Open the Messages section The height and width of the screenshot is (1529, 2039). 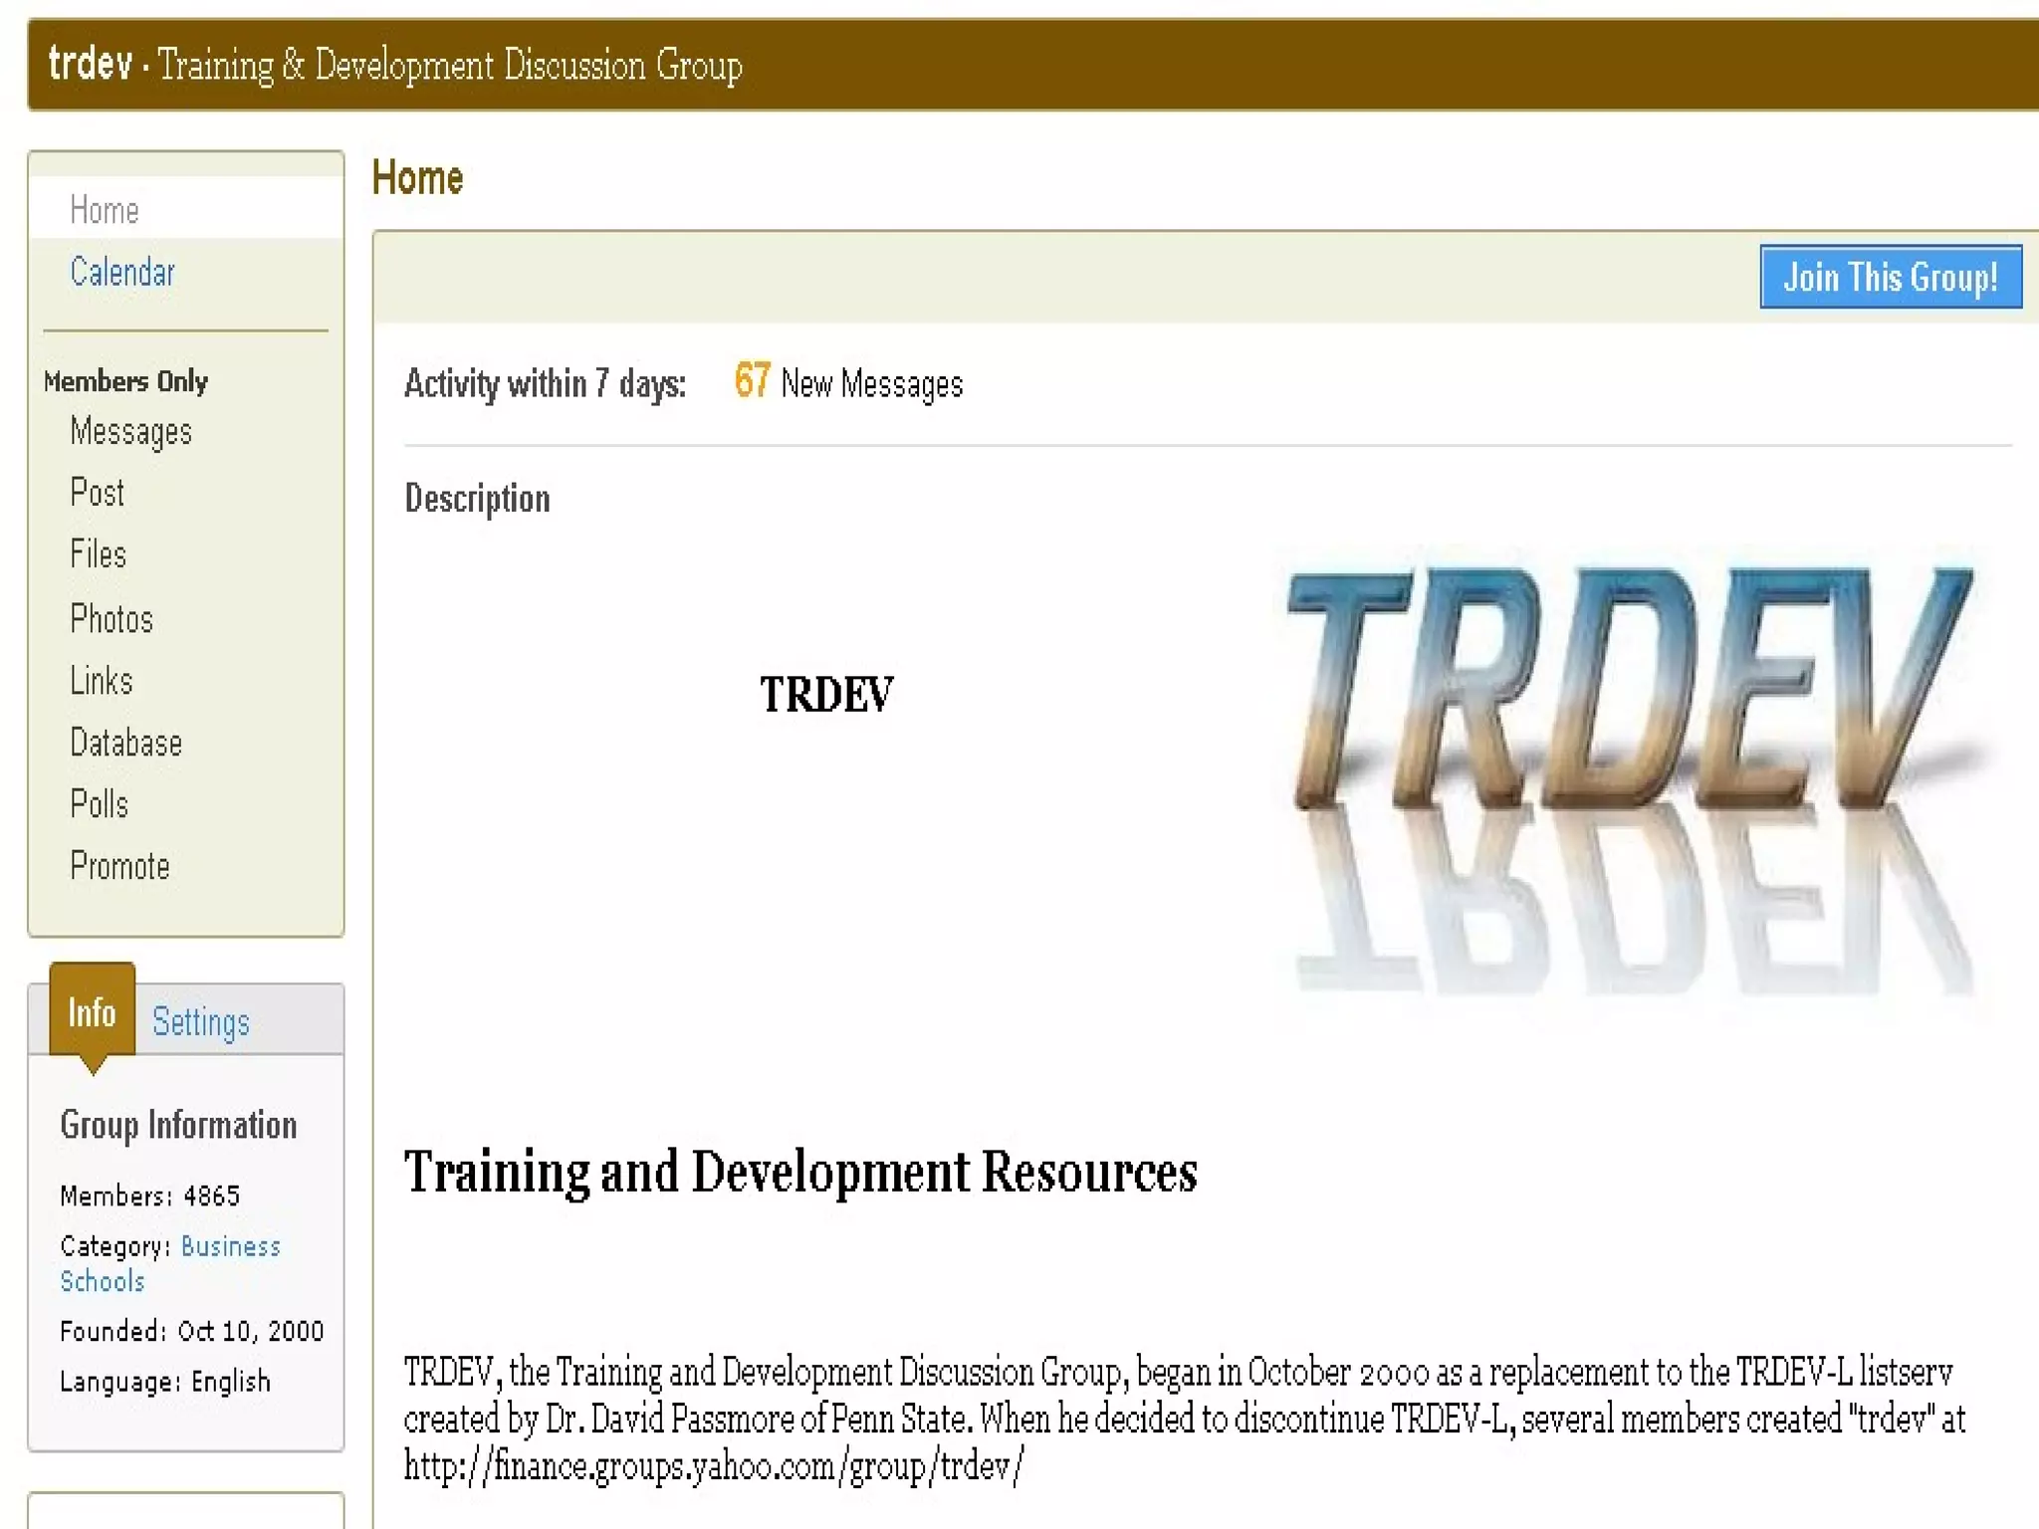[130, 432]
